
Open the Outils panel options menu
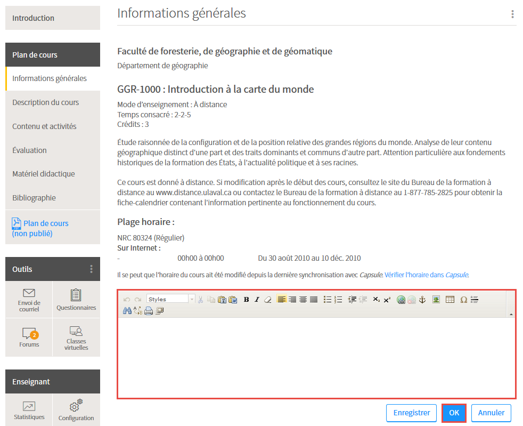[91, 269]
